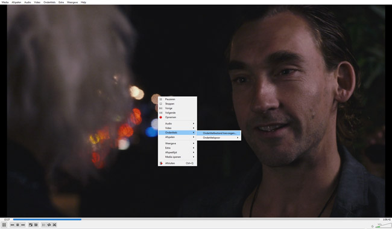Image resolution: width=392 pixels, height=229 pixels.
Task: Expand Audio submenu in context menu
Action: point(177,123)
